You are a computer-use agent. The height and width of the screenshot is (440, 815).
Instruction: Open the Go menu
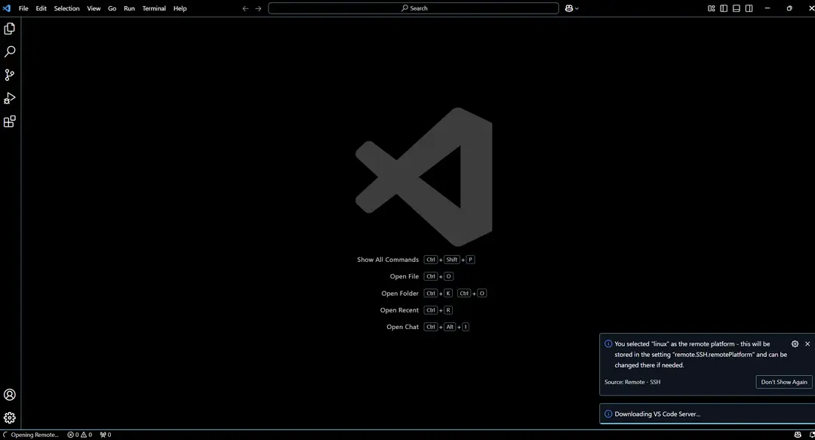112,8
